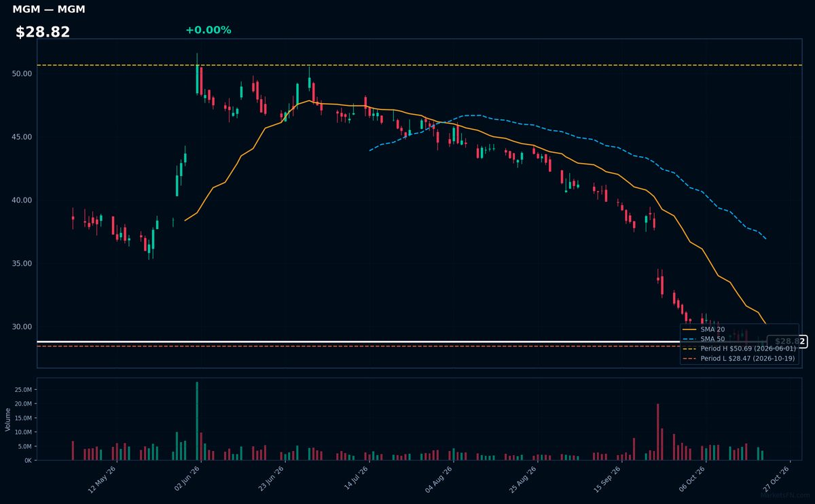Click the 10.0M volume axis label
This screenshot has width=815, height=504.
[22, 432]
